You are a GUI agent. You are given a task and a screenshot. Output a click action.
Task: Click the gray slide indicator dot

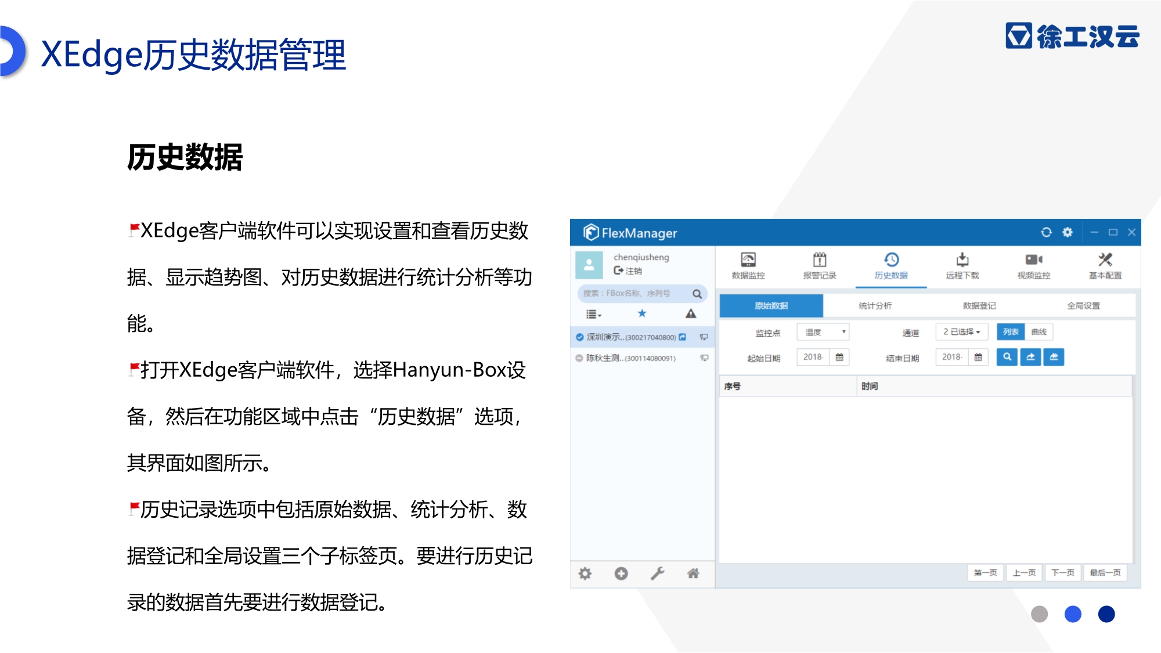point(1039,614)
